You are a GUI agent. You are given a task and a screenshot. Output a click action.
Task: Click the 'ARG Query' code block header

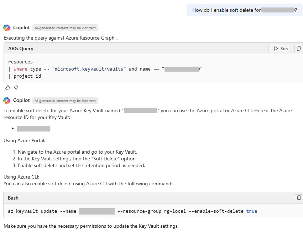[21, 48]
